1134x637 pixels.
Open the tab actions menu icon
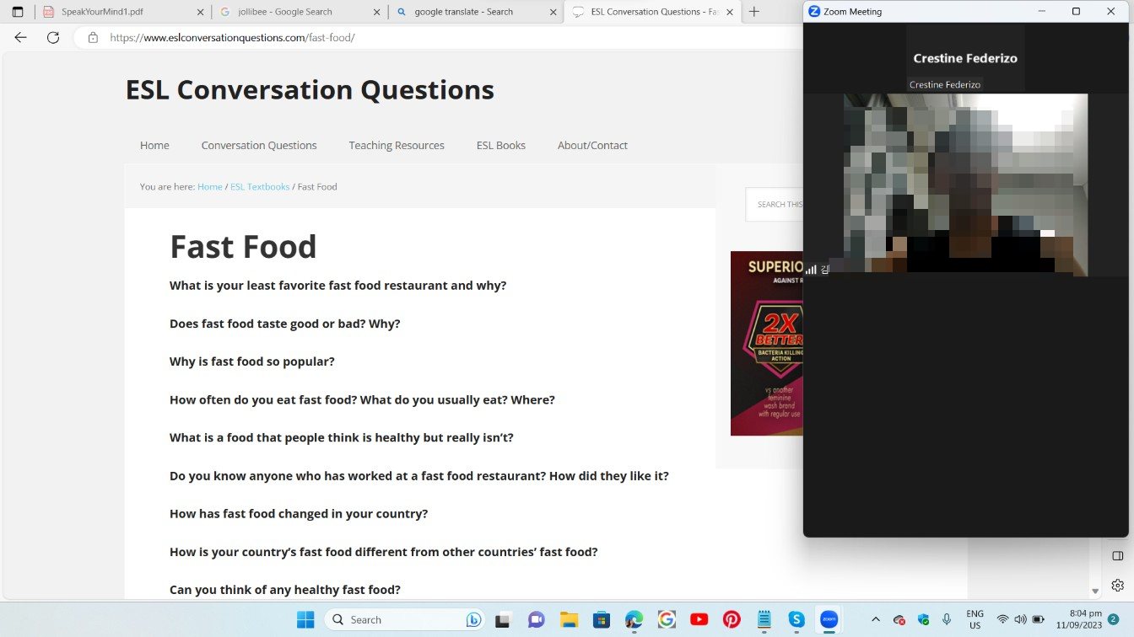(17, 12)
